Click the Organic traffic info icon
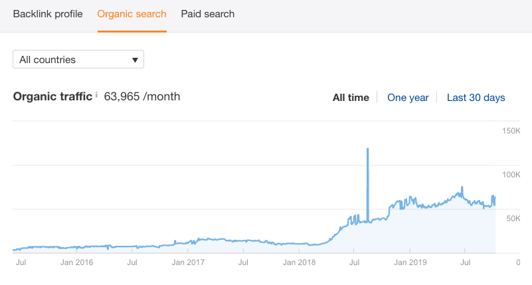This screenshot has width=532, height=285. point(96,96)
